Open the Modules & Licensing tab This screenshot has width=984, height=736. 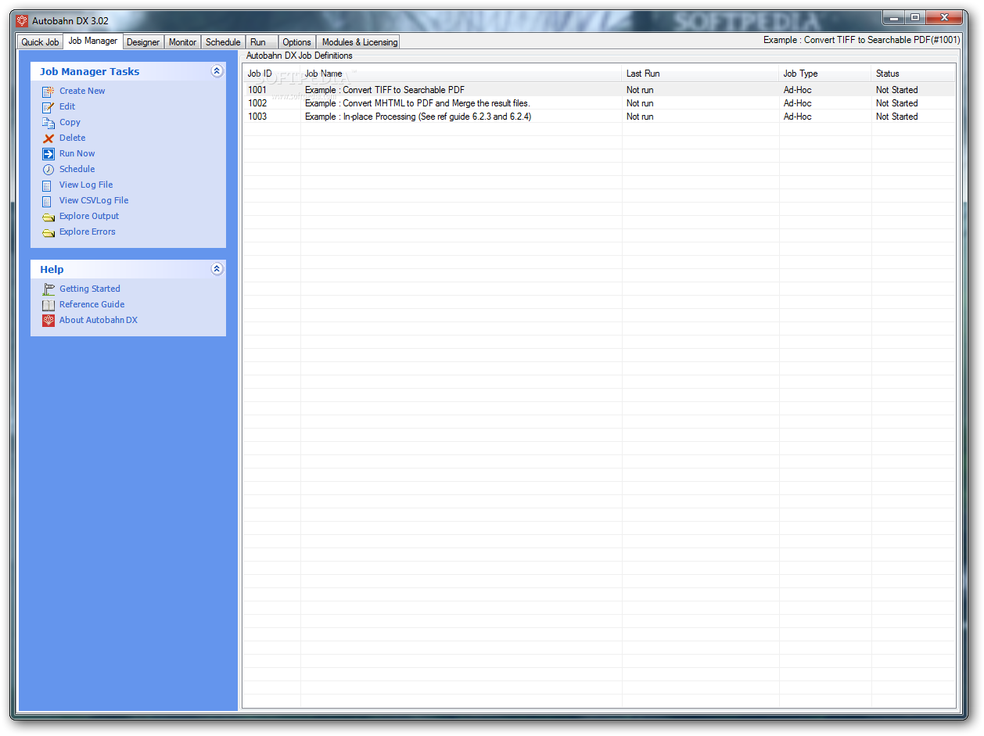359,42
